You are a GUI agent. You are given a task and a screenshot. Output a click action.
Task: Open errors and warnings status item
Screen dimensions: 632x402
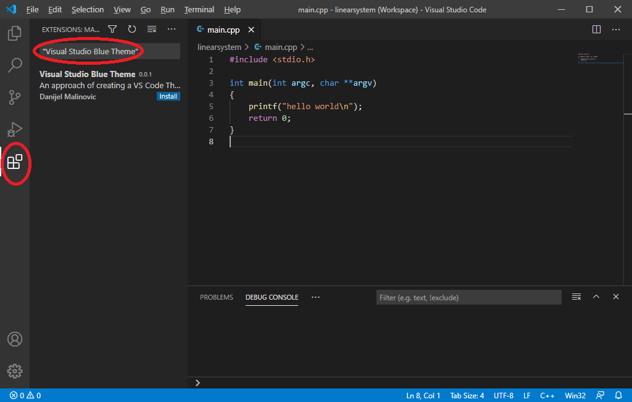pyautogui.click(x=25, y=396)
